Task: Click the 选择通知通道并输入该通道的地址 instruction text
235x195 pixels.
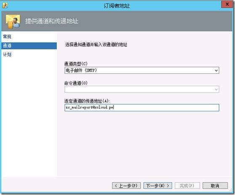Action: 96,45
